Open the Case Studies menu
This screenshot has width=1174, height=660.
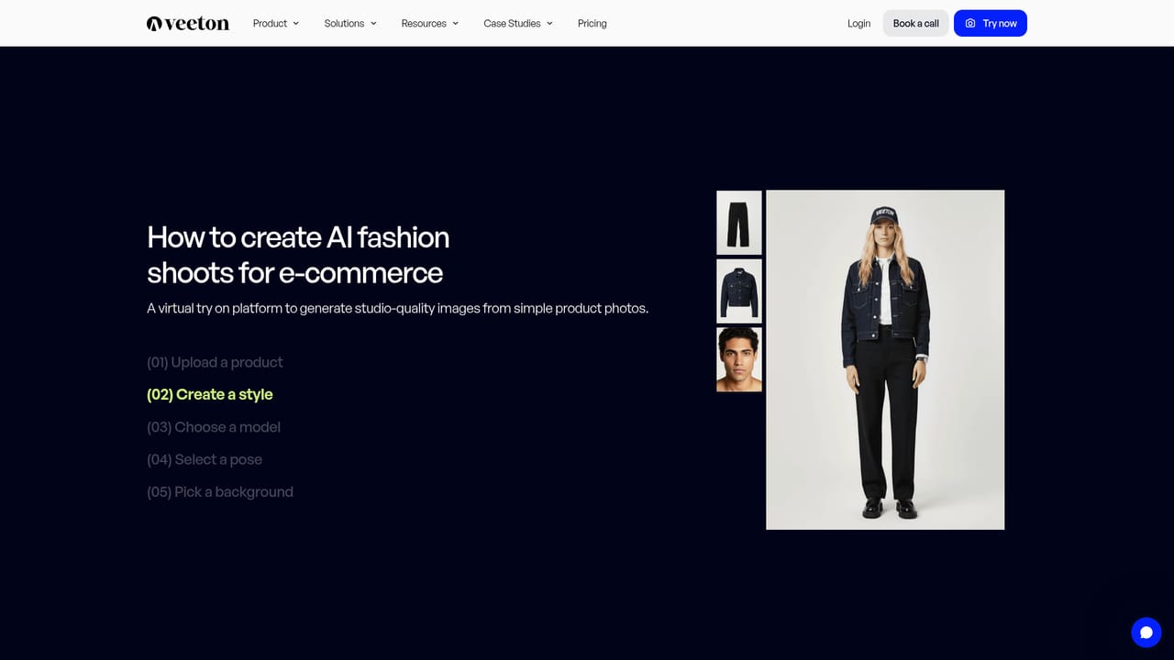518,24
